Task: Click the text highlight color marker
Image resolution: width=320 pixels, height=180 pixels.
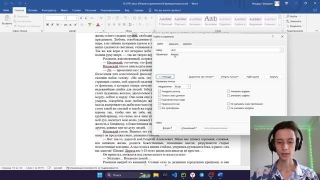Action: pos(90,24)
